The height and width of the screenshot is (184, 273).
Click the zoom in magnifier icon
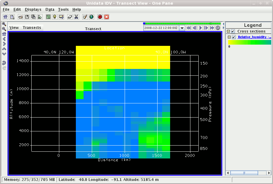point(4,24)
